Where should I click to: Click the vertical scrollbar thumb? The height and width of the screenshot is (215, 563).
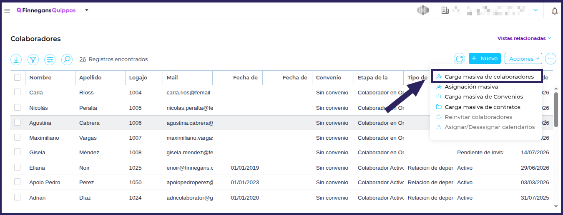coord(556,109)
